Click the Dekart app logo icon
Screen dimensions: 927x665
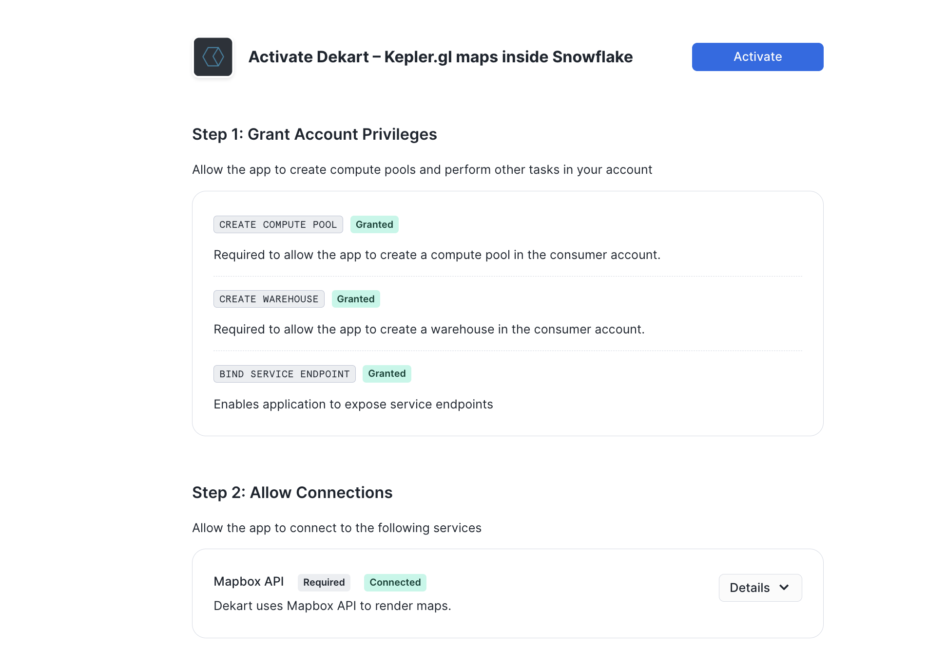(x=213, y=57)
